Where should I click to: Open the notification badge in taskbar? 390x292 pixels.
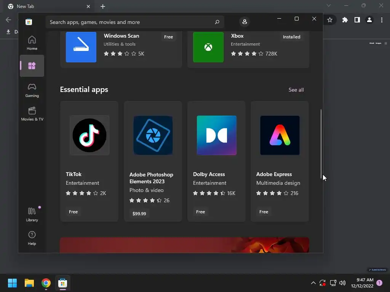click(379, 283)
